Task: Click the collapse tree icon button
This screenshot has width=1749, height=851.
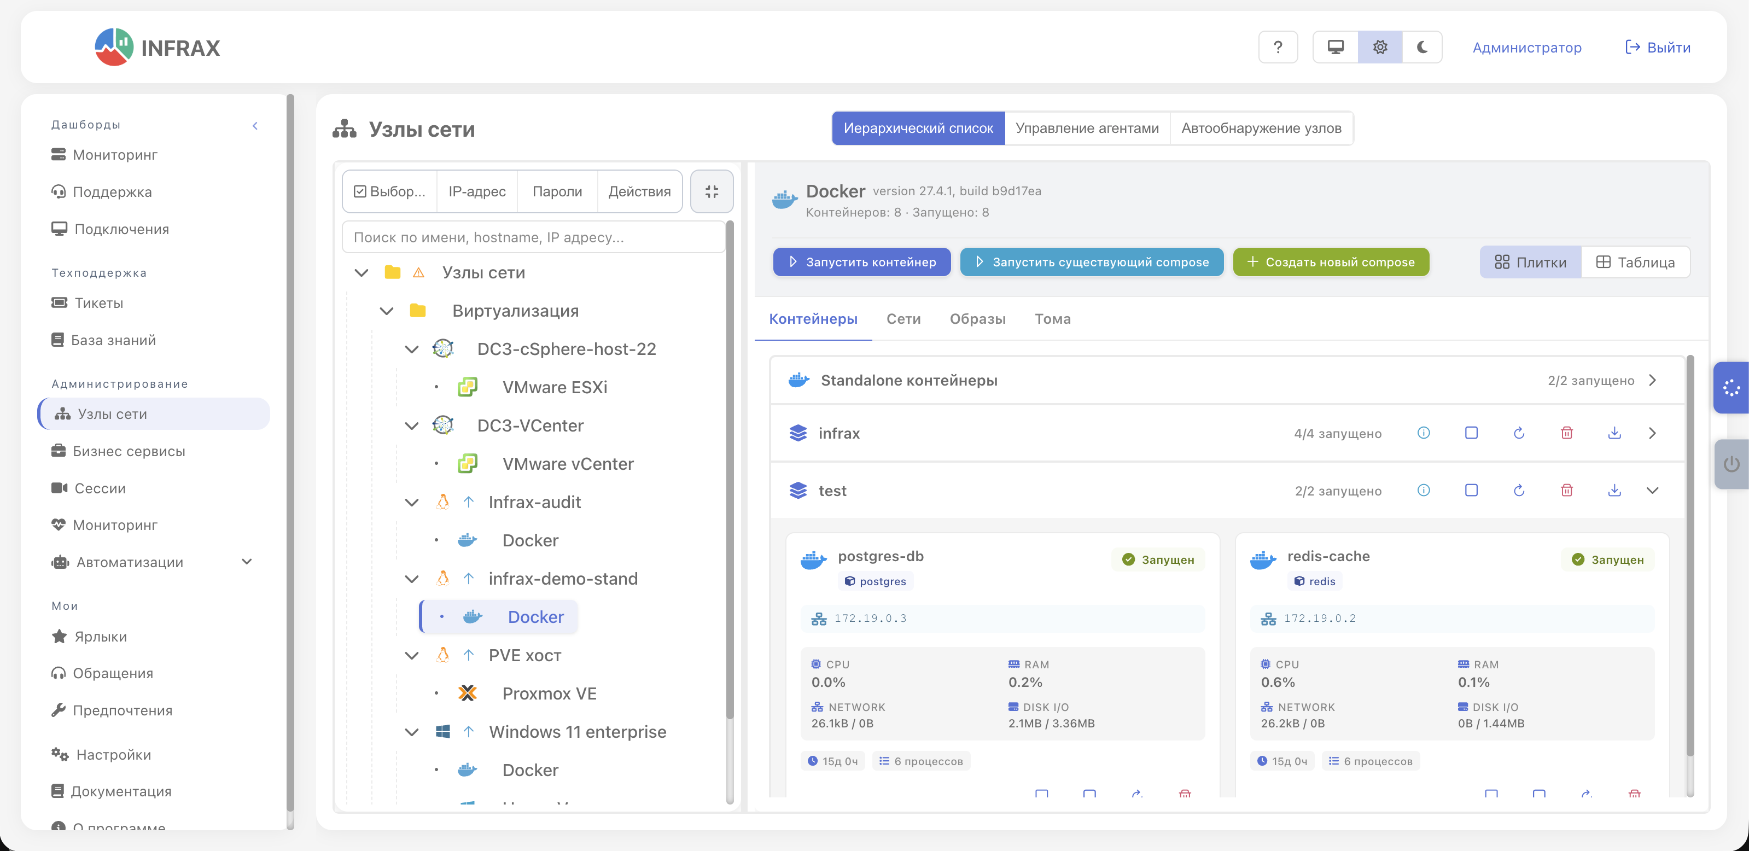Action: [x=711, y=191]
